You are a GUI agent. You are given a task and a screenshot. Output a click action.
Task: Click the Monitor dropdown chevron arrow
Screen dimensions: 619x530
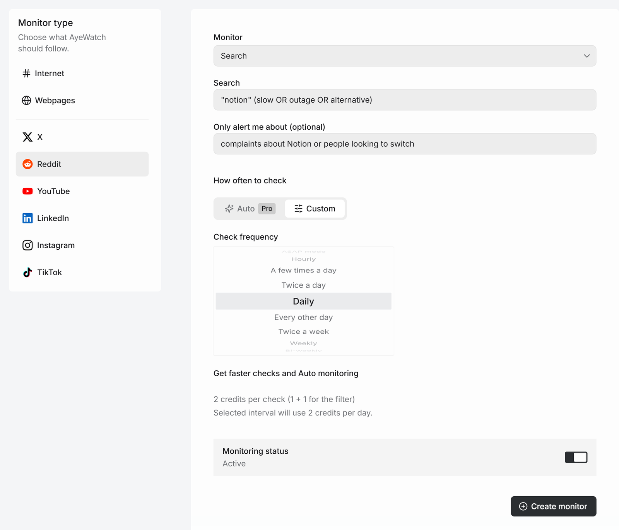587,56
